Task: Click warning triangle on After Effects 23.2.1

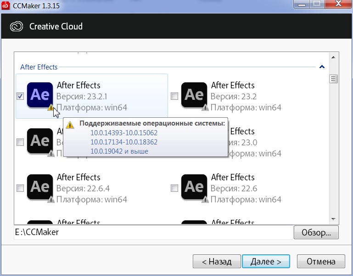Action: [x=50, y=108]
